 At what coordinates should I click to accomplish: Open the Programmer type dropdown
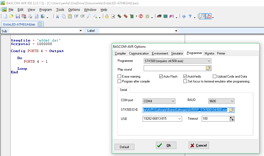click(209, 61)
